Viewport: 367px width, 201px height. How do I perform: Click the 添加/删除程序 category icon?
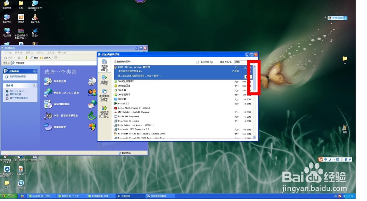48,104
